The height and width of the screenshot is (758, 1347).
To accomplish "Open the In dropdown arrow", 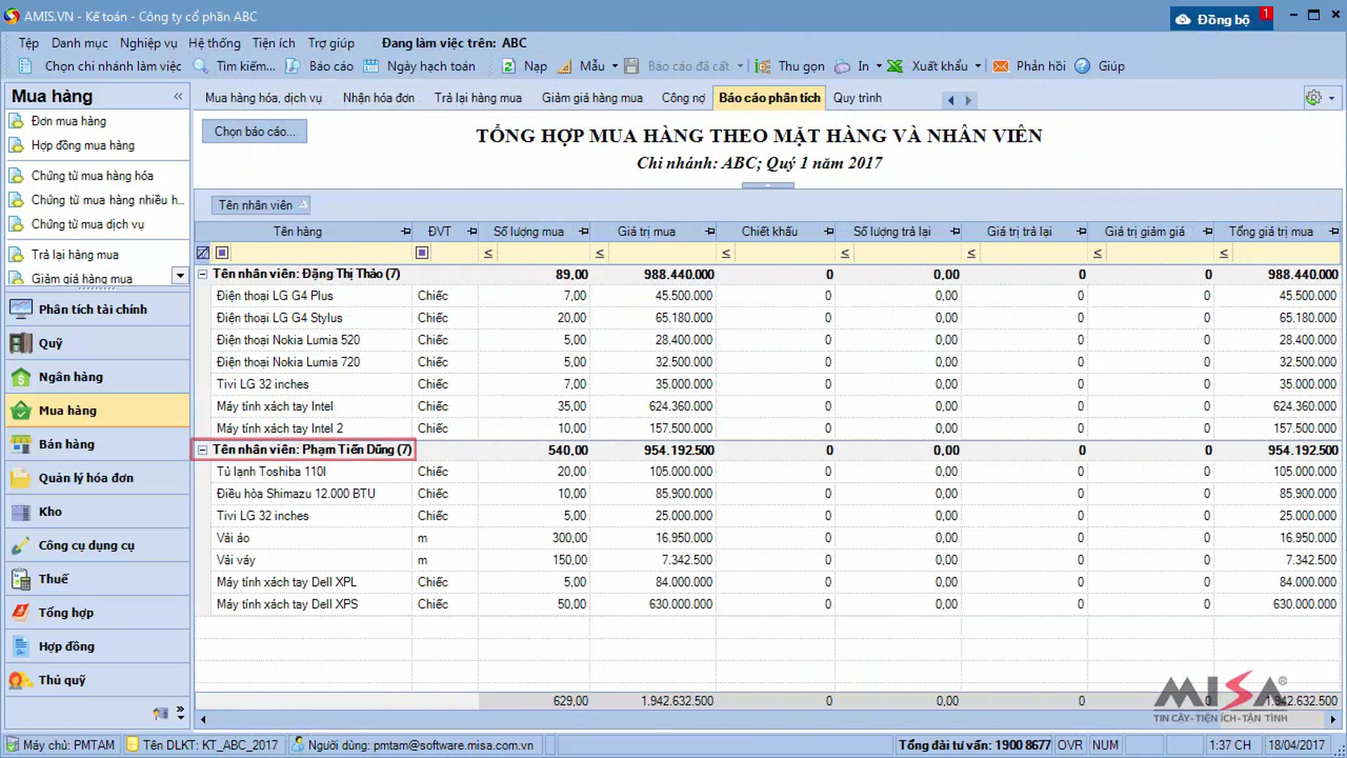I will click(x=879, y=66).
